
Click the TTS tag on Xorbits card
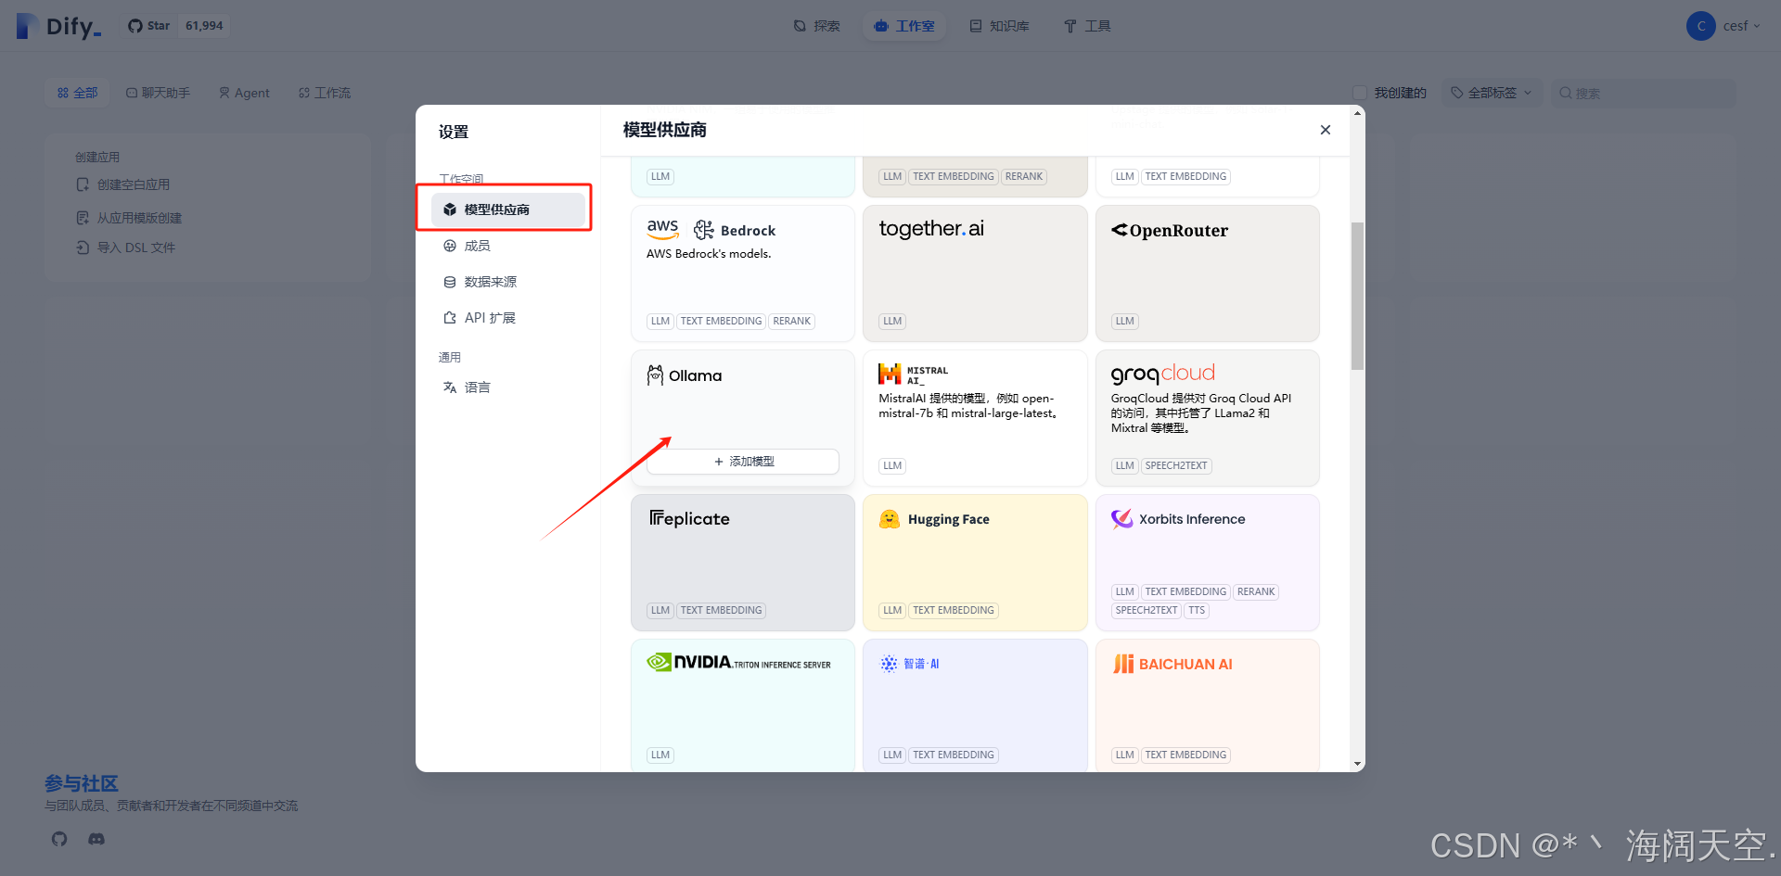[1197, 610]
